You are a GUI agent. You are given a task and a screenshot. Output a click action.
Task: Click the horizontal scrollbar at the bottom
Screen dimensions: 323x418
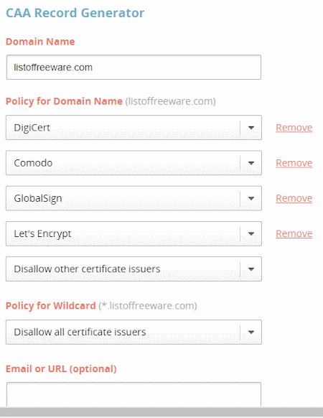coord(161,412)
